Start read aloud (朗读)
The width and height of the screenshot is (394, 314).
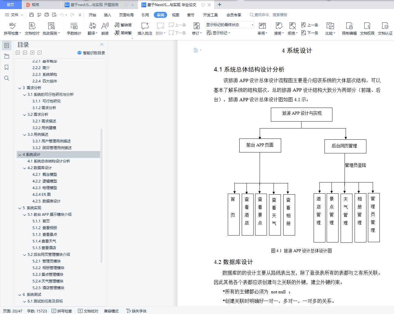pyautogui.click(x=105, y=28)
